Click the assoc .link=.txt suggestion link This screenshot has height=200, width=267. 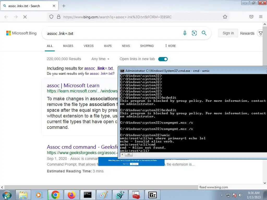pos(99,68)
